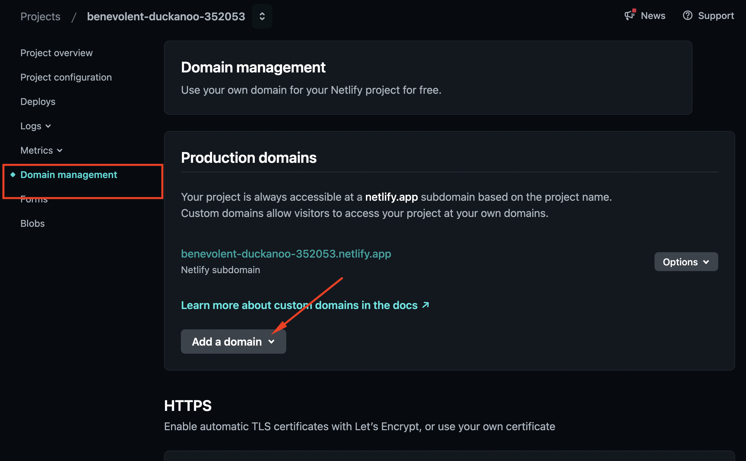The image size is (746, 461).
Task: Click the external arrow icon after docs link
Action: coord(426,305)
